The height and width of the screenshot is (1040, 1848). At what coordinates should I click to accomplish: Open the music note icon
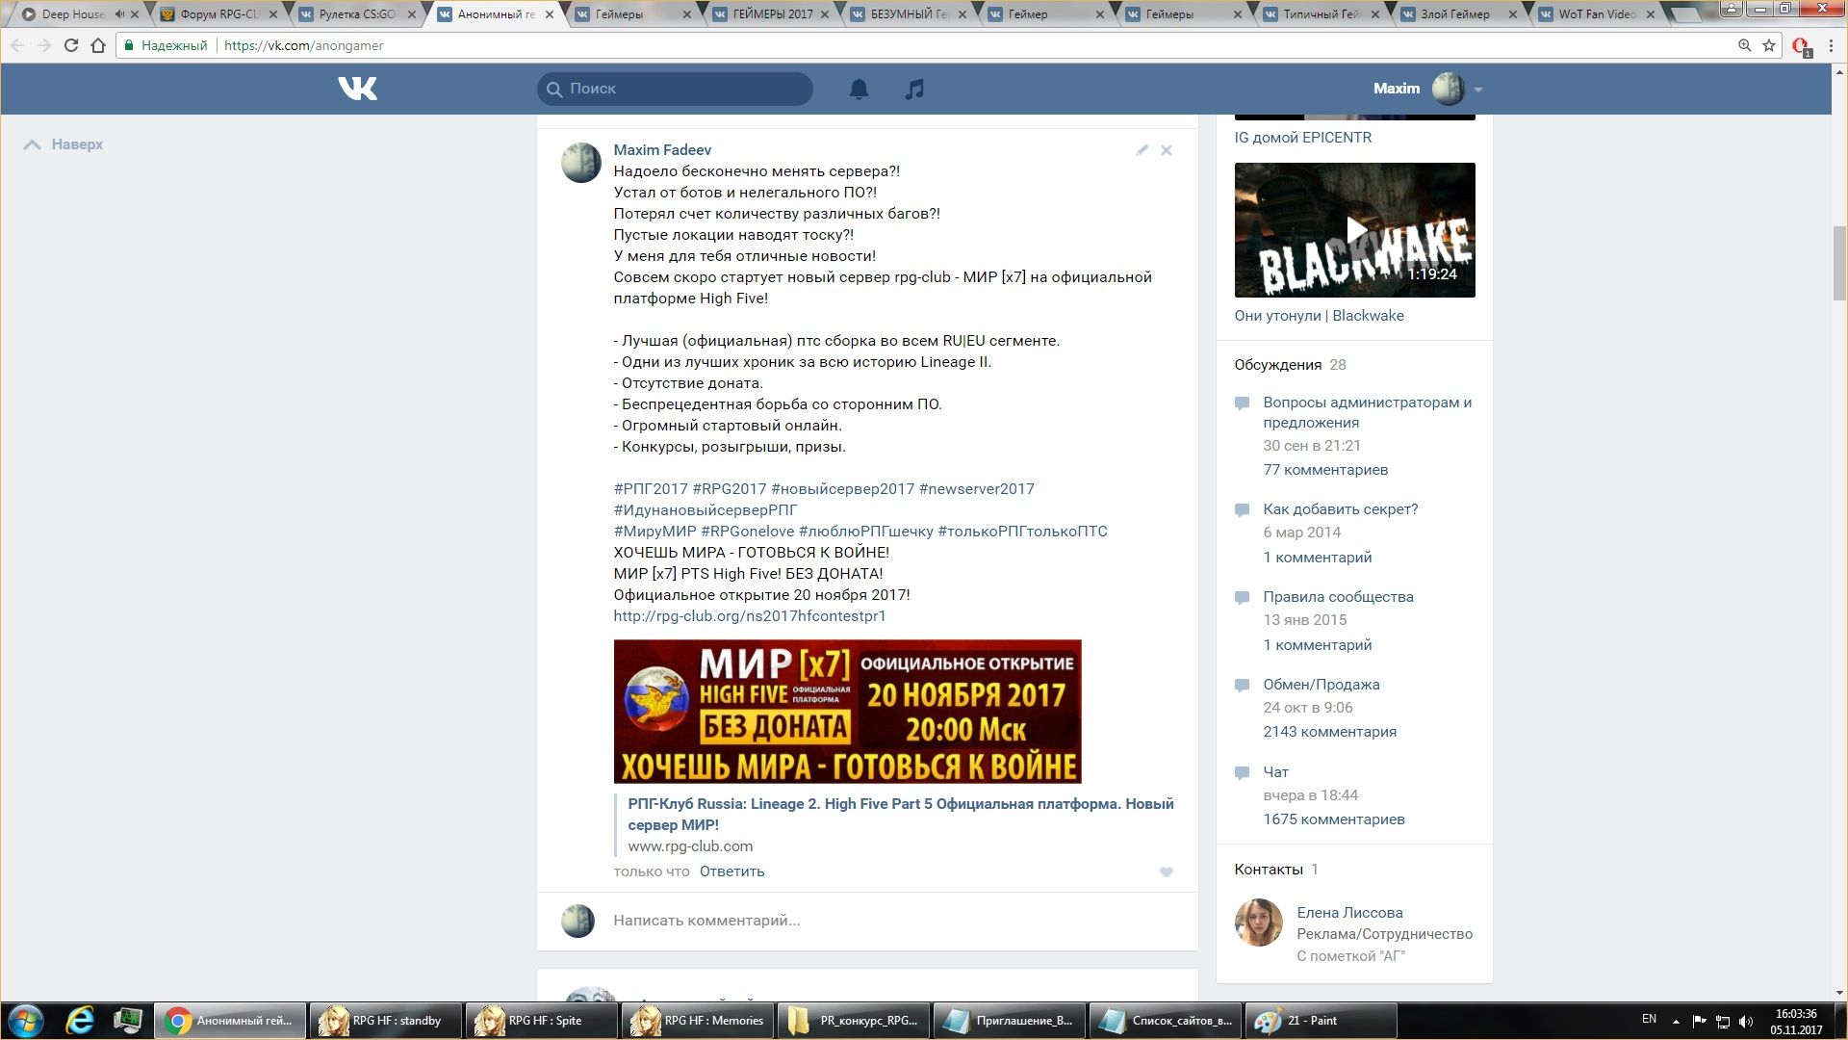point(914,89)
